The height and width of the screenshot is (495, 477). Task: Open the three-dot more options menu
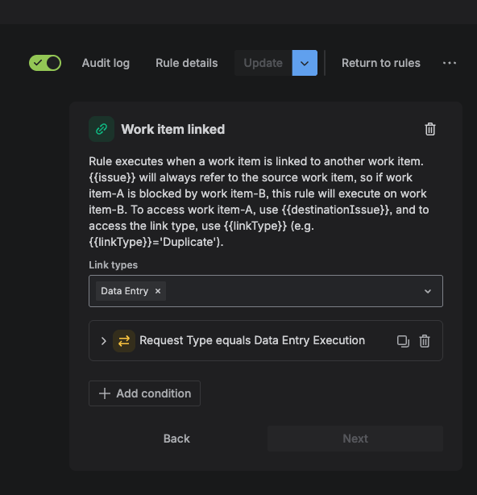[x=450, y=63]
